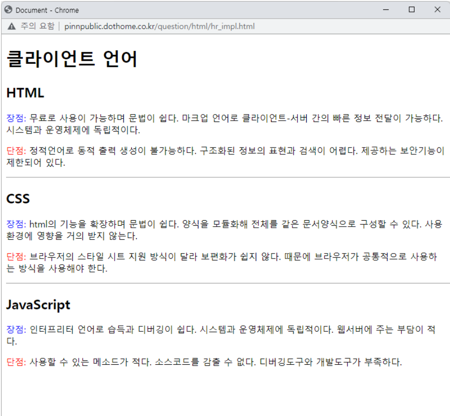Click the text '제한되어 있다.' line
The width and height of the screenshot is (450, 416).
(36, 162)
